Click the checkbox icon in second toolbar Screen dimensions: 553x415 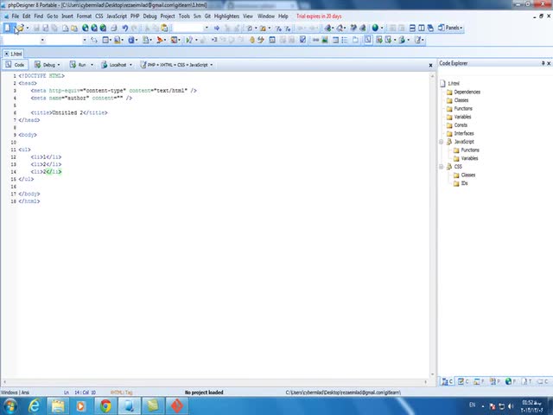[x=302, y=40]
